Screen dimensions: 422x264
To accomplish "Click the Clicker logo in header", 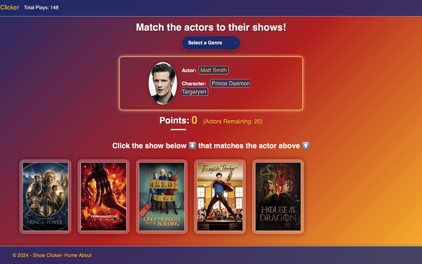I will 9,7.
